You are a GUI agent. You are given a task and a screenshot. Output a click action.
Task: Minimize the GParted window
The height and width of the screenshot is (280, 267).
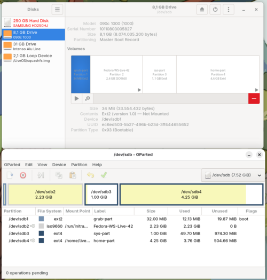(249, 154)
